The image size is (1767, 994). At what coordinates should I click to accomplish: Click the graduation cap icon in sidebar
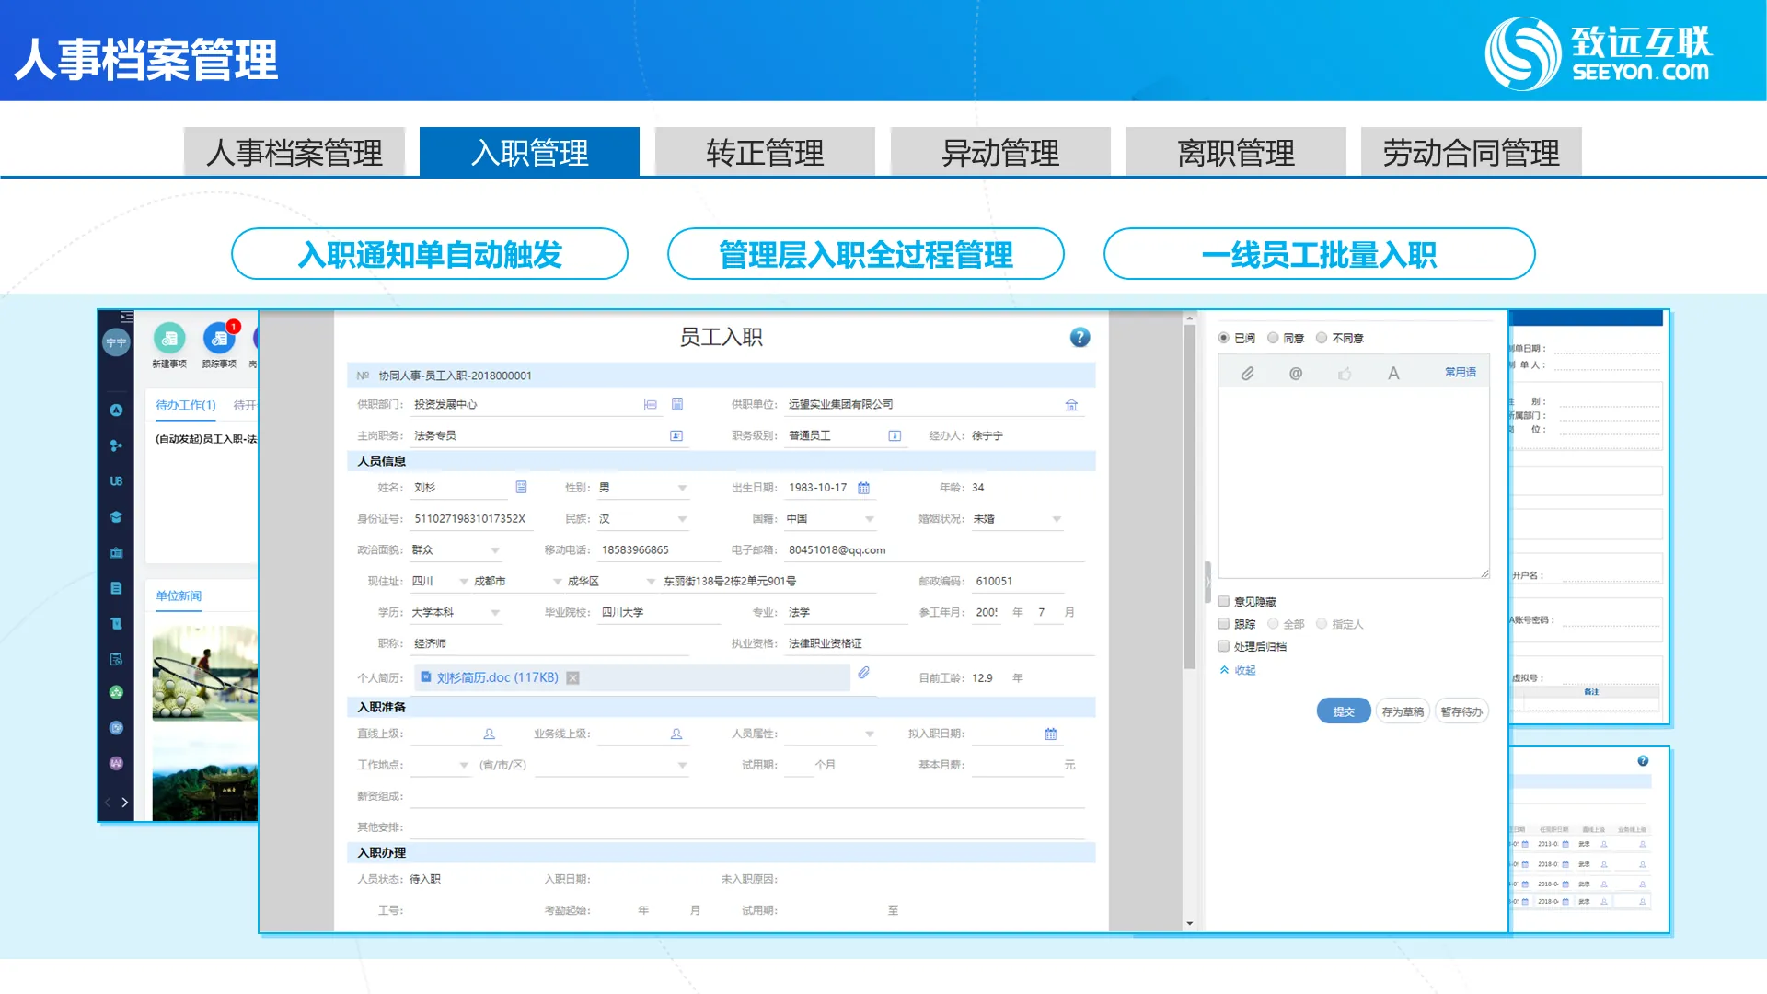pos(116,516)
